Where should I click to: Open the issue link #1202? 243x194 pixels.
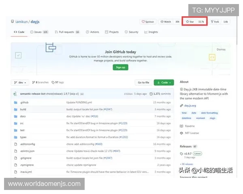124,137
